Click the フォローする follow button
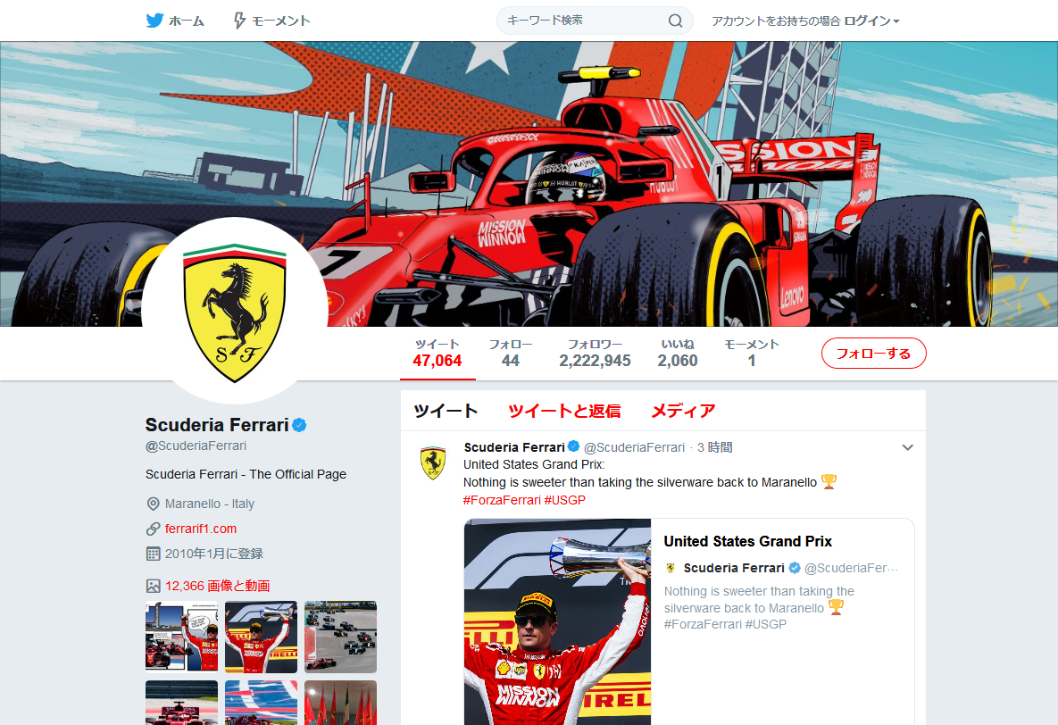1058x725 pixels. pyautogui.click(x=873, y=353)
